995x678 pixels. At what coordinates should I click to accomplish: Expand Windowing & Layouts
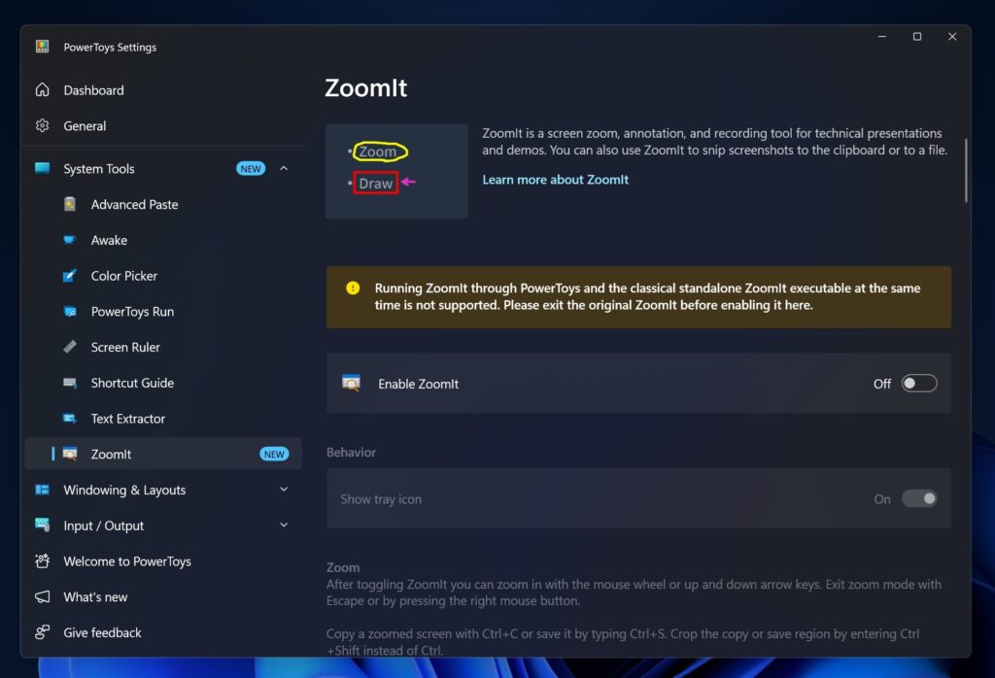click(x=283, y=490)
